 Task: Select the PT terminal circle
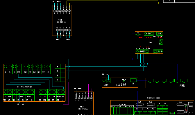click(x=54, y=92)
